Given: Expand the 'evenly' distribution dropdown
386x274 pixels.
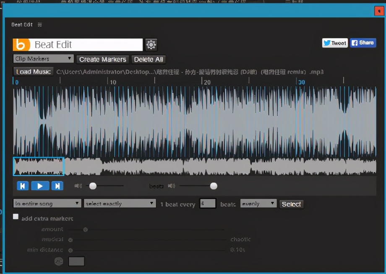Looking at the screenshot, I should pos(258,204).
